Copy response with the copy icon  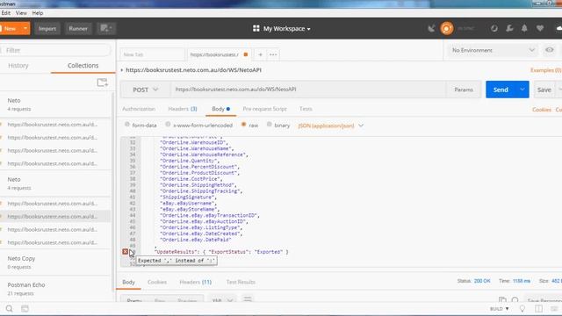tap(502, 299)
